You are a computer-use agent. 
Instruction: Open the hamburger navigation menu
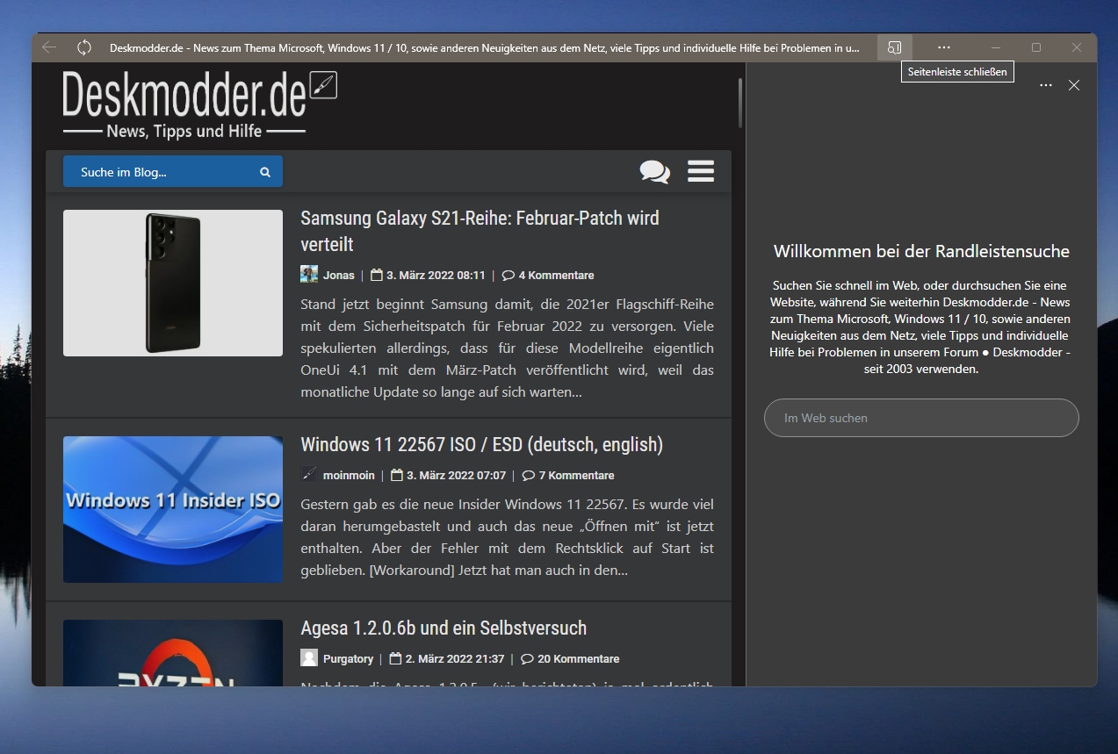[701, 171]
